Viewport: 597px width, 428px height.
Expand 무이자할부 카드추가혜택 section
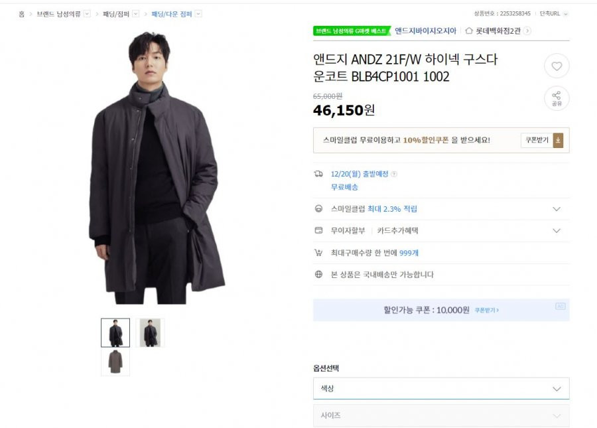click(441, 231)
